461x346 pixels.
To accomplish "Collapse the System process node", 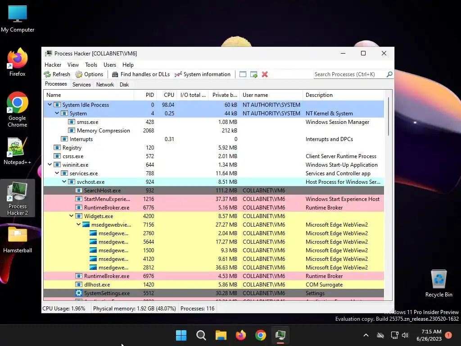I will pyautogui.click(x=57, y=113).
